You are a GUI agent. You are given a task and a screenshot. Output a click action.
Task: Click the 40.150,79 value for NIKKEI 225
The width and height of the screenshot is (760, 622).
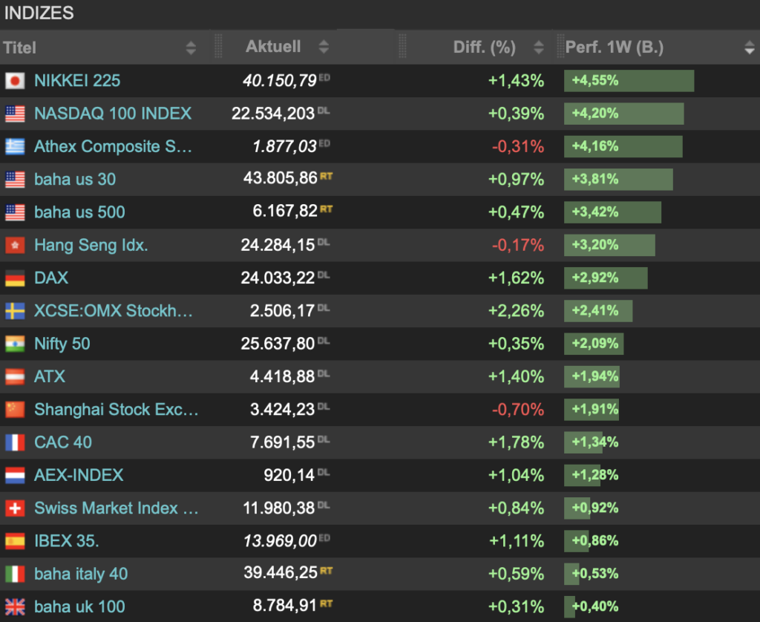point(280,80)
